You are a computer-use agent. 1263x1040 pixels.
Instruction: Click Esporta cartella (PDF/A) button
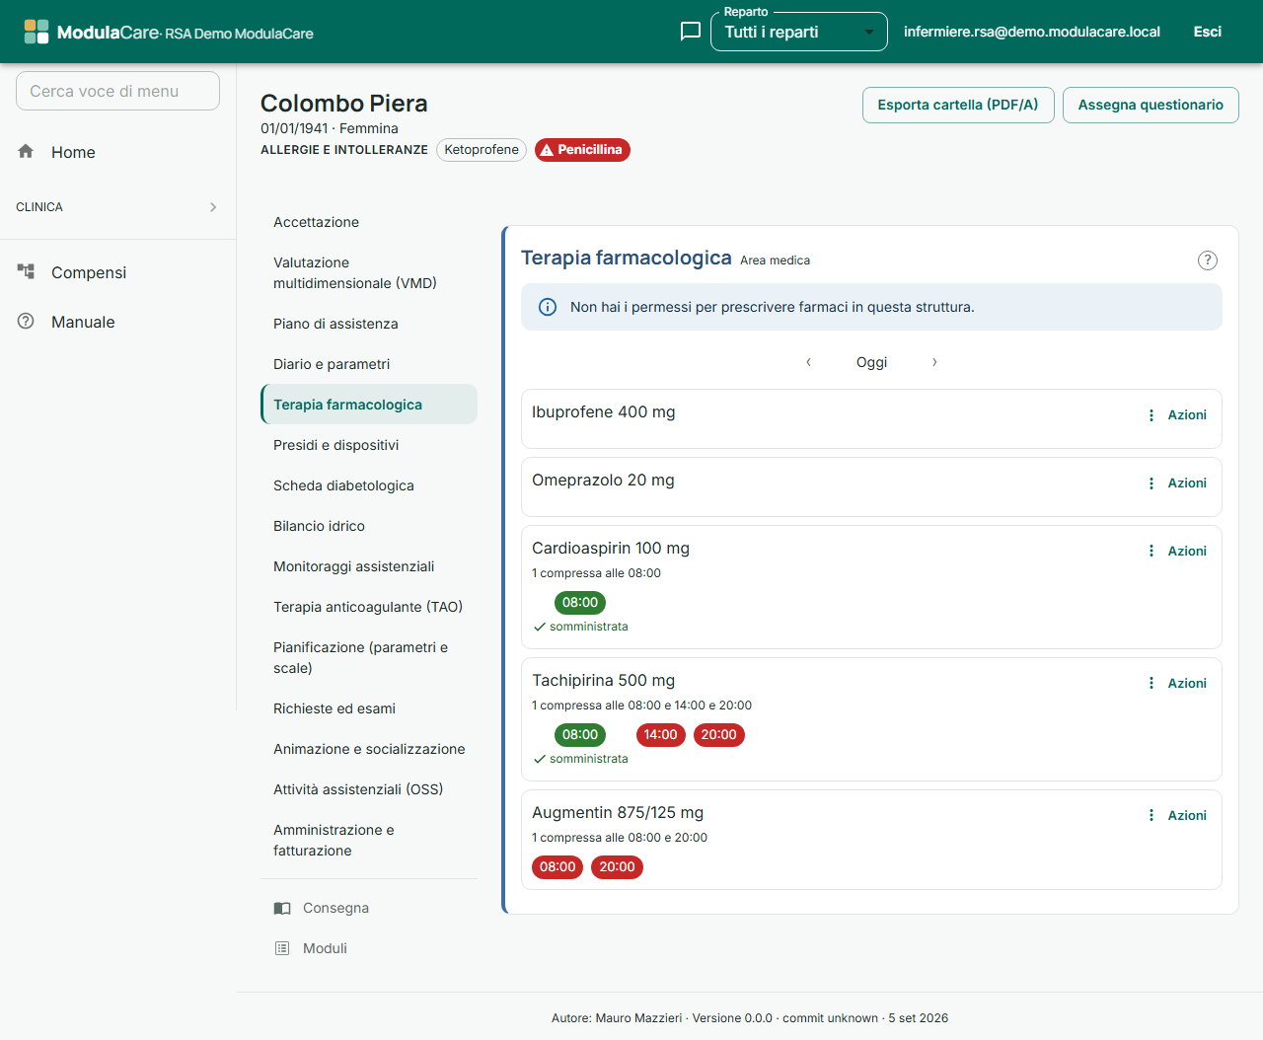pos(958,105)
